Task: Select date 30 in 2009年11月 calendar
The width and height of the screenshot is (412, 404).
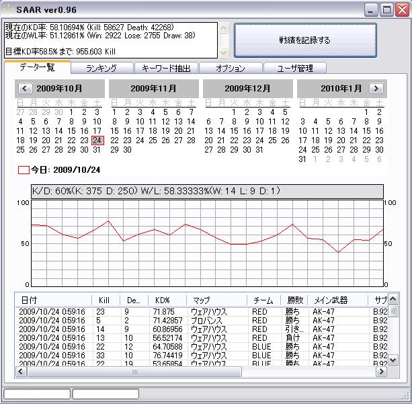Action: 127,150
